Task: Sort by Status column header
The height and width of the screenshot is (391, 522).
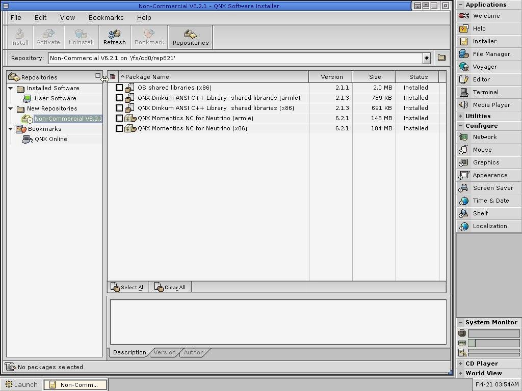Action: click(x=417, y=77)
